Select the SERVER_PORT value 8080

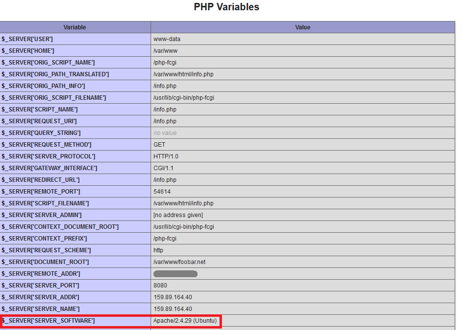[159, 286]
